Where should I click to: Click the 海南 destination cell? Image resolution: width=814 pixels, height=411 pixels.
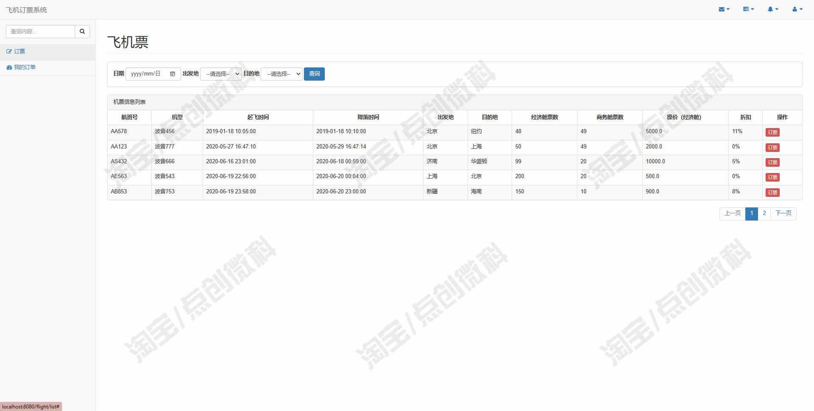[490, 192]
